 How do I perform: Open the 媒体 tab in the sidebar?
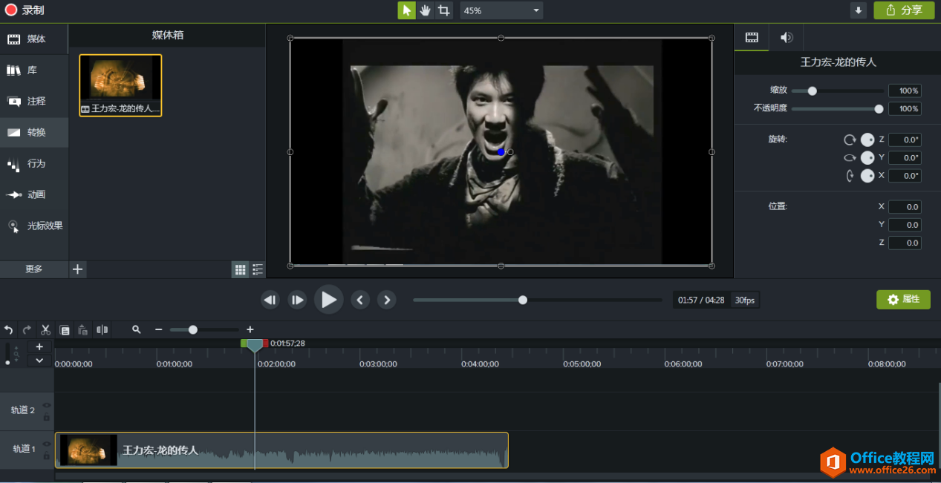point(34,39)
